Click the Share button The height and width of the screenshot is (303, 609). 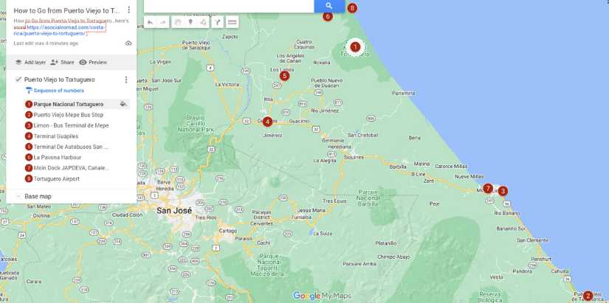pos(62,62)
